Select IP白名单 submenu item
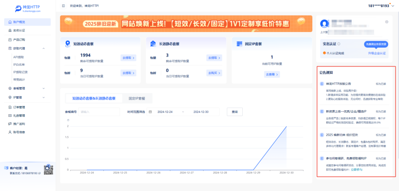This screenshot has height=191, width=399. pyautogui.click(x=19, y=65)
